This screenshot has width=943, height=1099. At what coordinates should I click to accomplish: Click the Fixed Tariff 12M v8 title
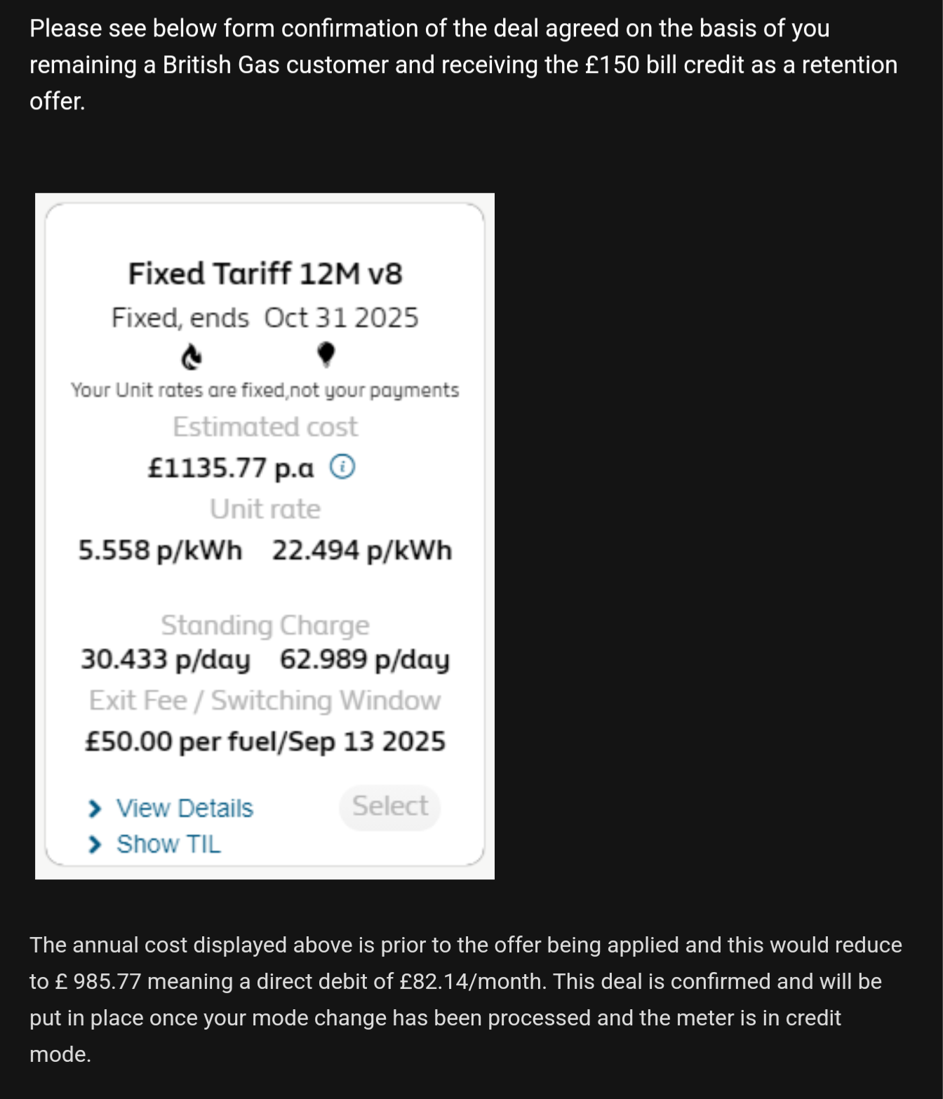point(265,274)
